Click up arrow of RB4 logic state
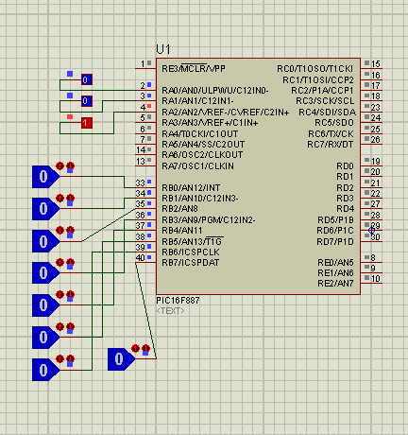The height and width of the screenshot is (435, 408). point(59,294)
